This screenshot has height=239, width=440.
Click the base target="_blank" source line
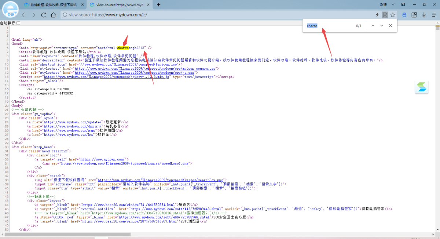[x=41, y=81]
